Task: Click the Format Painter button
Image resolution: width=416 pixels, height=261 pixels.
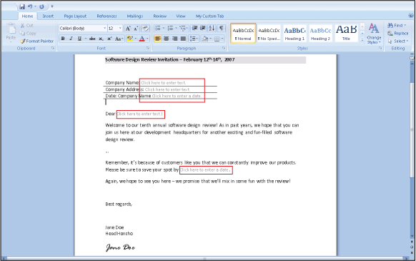Action: (x=37, y=41)
